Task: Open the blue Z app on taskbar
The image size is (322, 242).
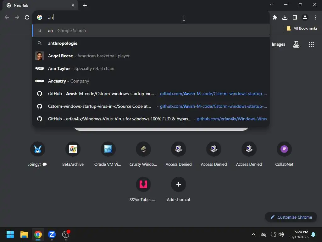Action: [x=52, y=234]
